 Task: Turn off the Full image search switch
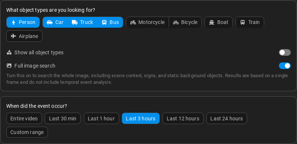coord(285,66)
